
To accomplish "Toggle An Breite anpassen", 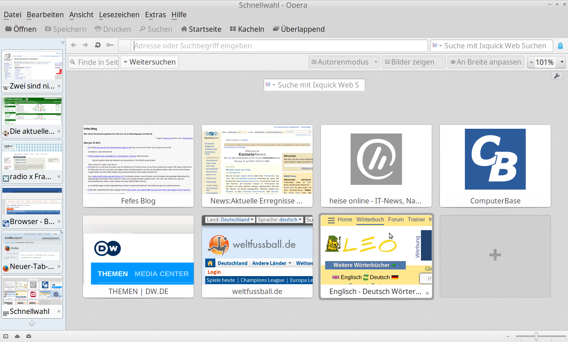I will click(486, 62).
